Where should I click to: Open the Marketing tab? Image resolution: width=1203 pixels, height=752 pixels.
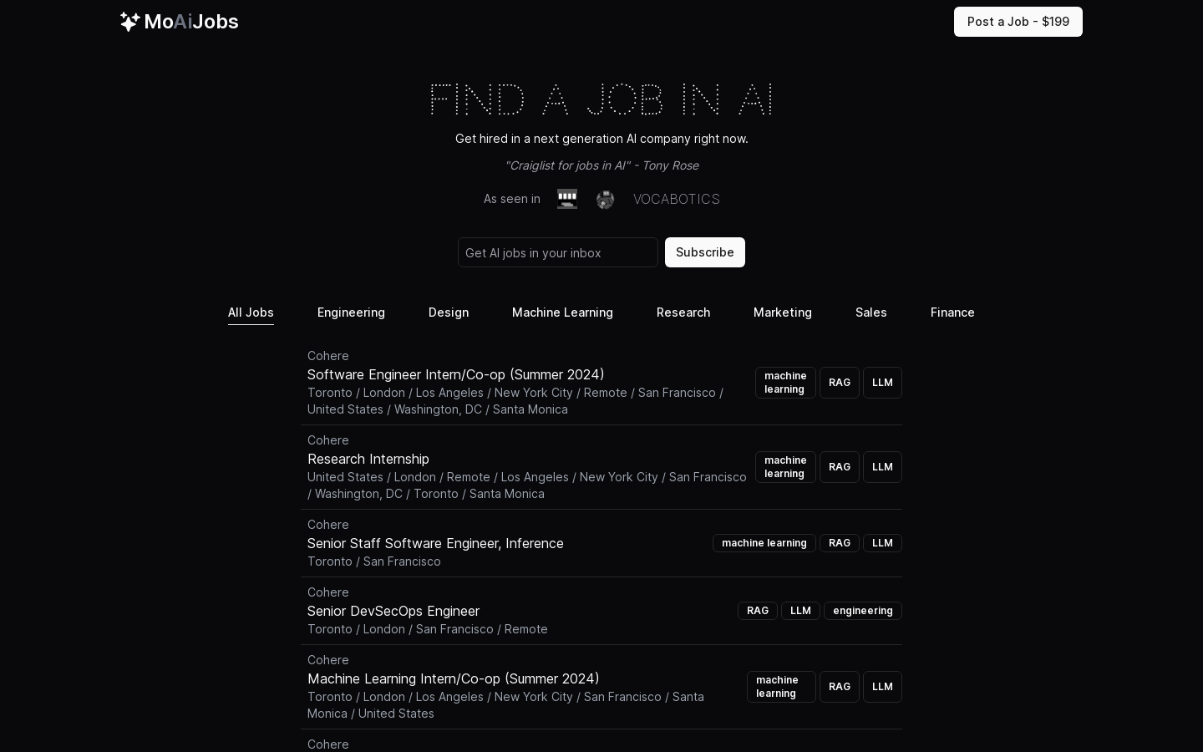click(x=783, y=312)
